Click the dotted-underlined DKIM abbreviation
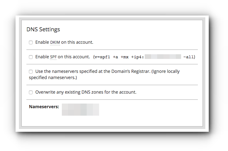The image size is (228, 151). click(x=55, y=42)
